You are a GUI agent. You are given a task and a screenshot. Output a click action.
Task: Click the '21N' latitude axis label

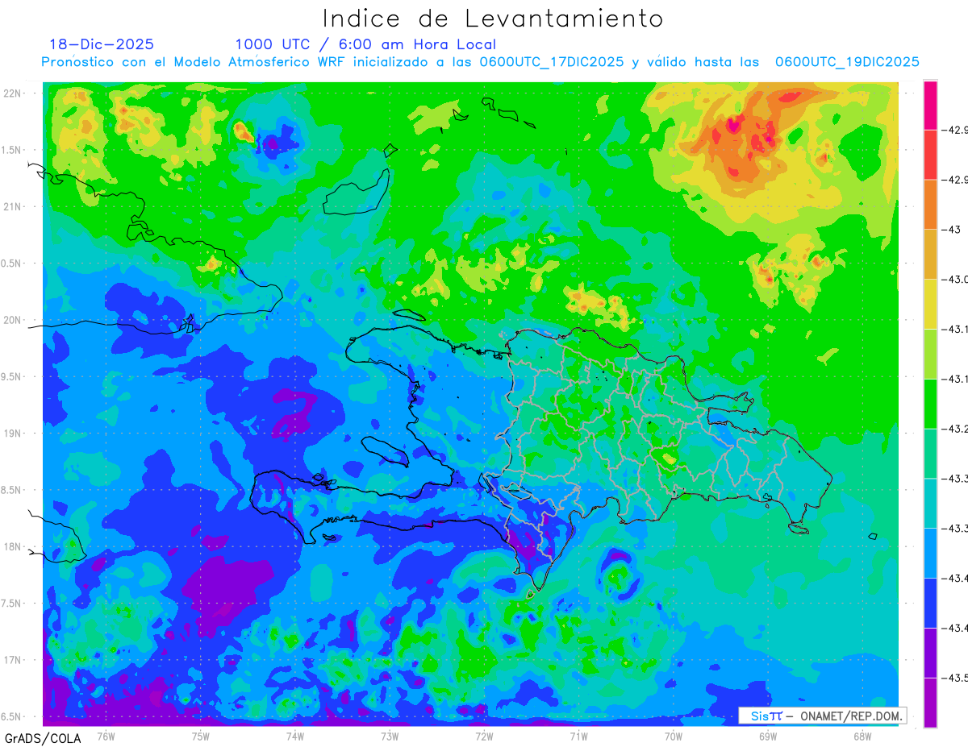pos(12,207)
